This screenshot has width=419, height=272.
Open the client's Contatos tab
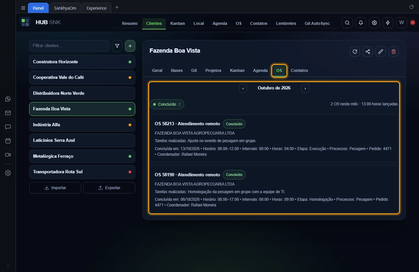tap(299, 71)
